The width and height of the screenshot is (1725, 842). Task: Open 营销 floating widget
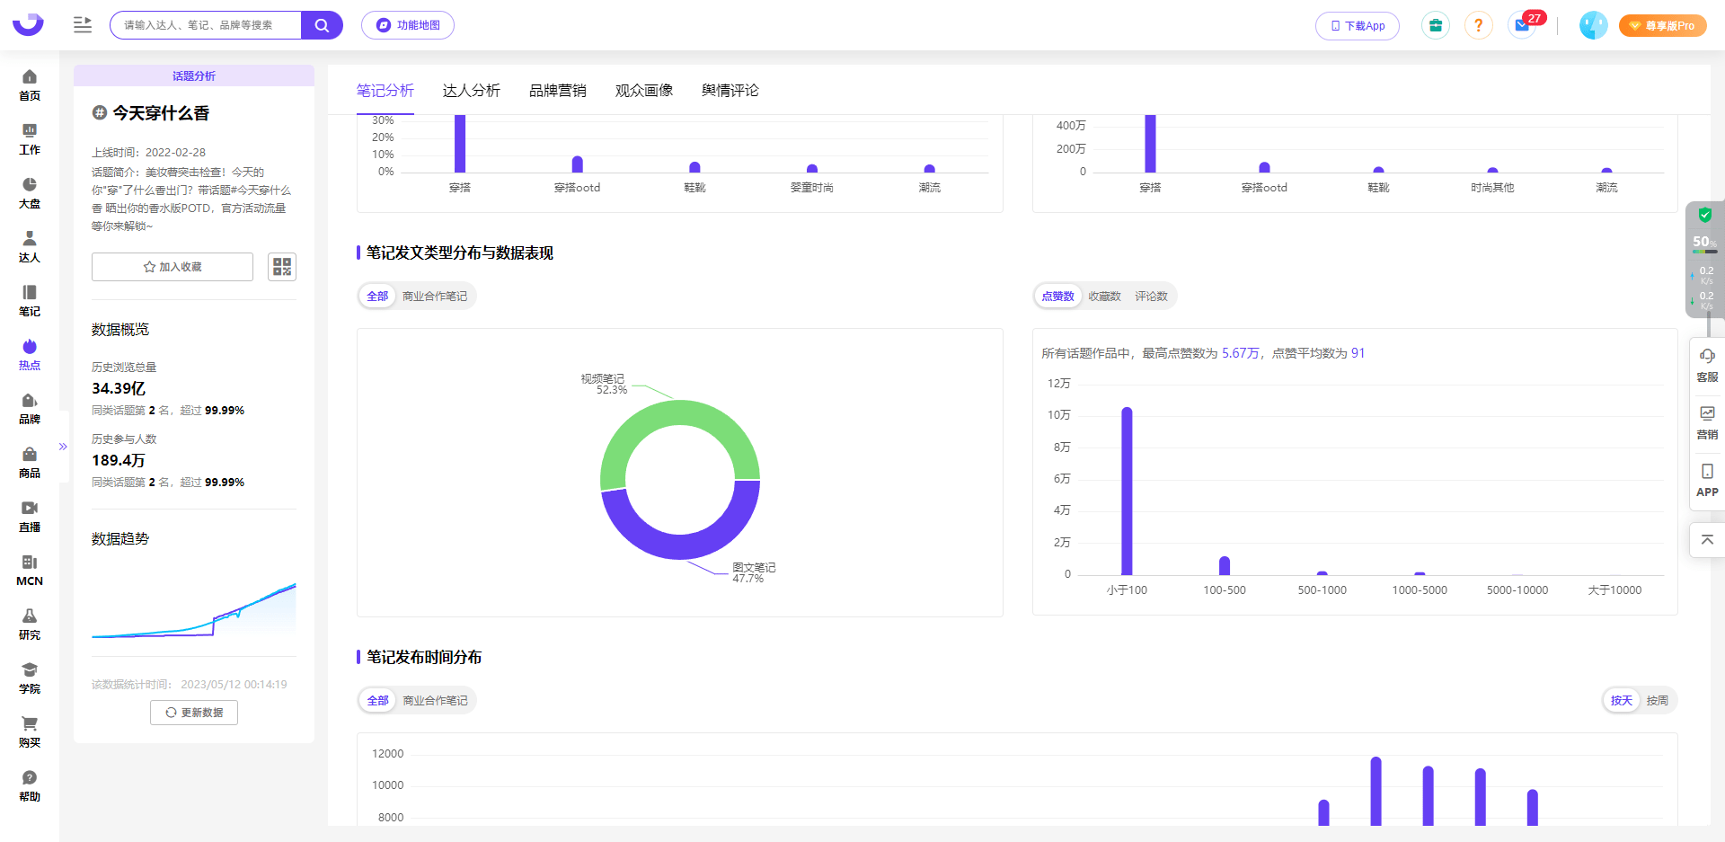tap(1707, 423)
